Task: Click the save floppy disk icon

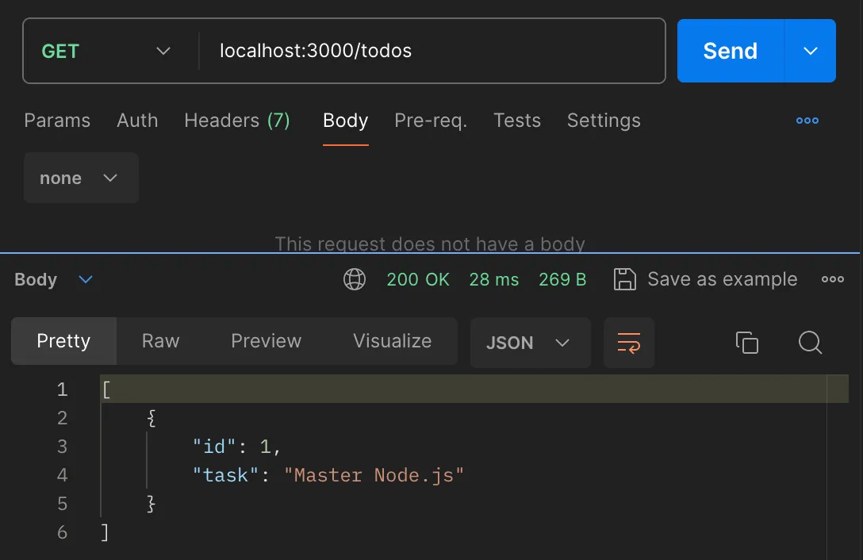Action: click(x=625, y=279)
